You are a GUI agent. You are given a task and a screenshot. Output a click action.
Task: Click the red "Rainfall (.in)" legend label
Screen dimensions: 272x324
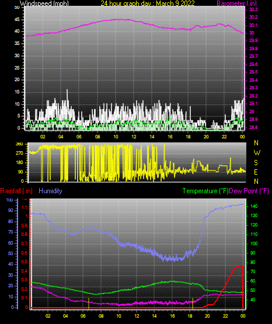pyautogui.click(x=16, y=191)
